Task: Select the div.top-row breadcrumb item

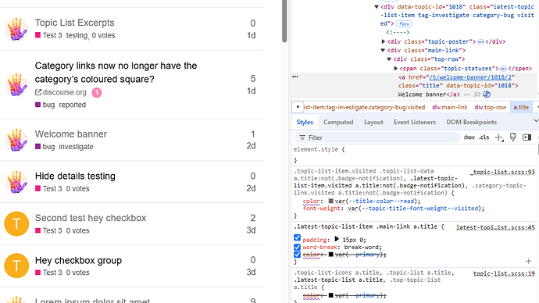Action: [x=491, y=107]
